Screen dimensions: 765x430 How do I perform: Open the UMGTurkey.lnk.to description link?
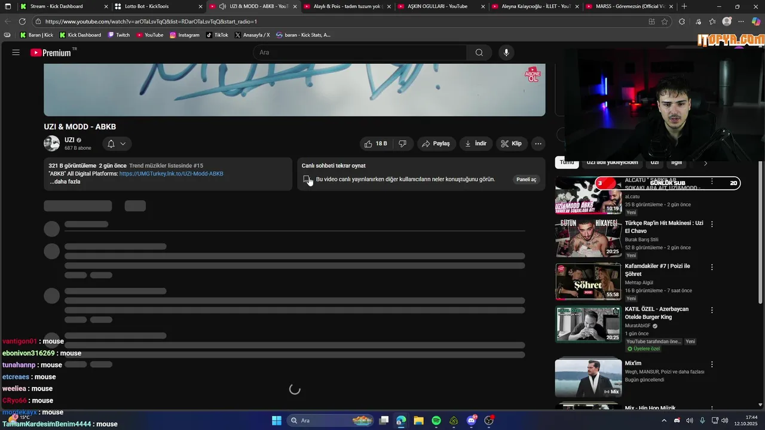[x=171, y=174]
